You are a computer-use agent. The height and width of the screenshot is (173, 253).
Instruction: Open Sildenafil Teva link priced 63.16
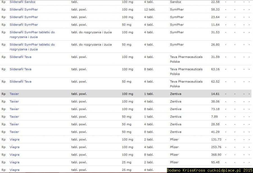tap(21, 69)
